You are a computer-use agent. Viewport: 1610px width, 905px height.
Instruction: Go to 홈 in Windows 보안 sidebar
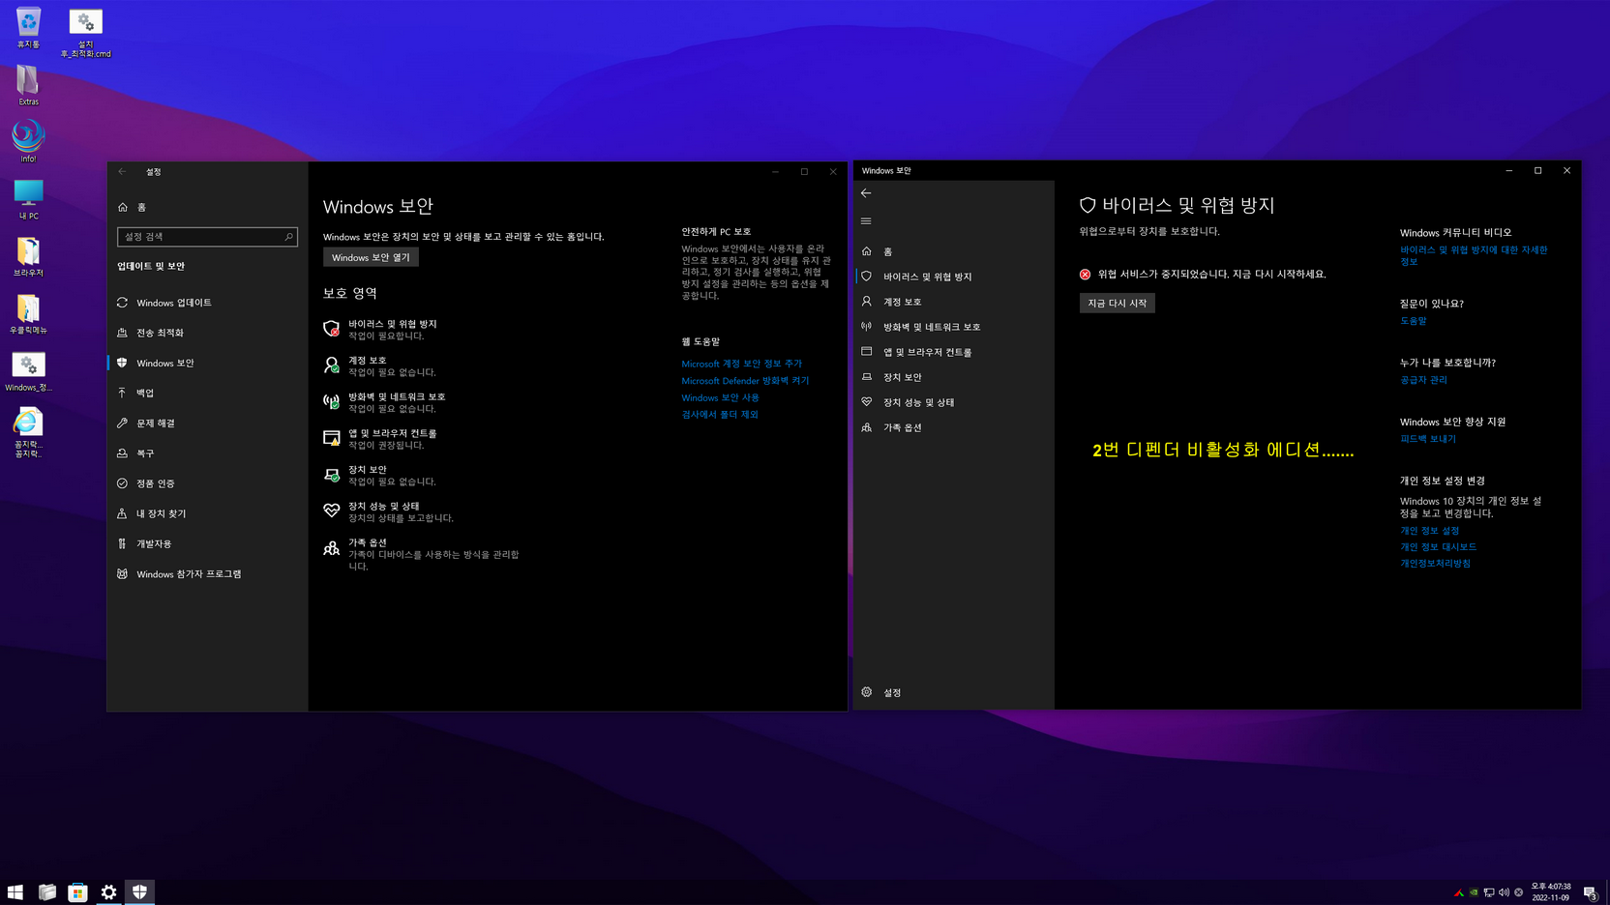tap(953, 251)
